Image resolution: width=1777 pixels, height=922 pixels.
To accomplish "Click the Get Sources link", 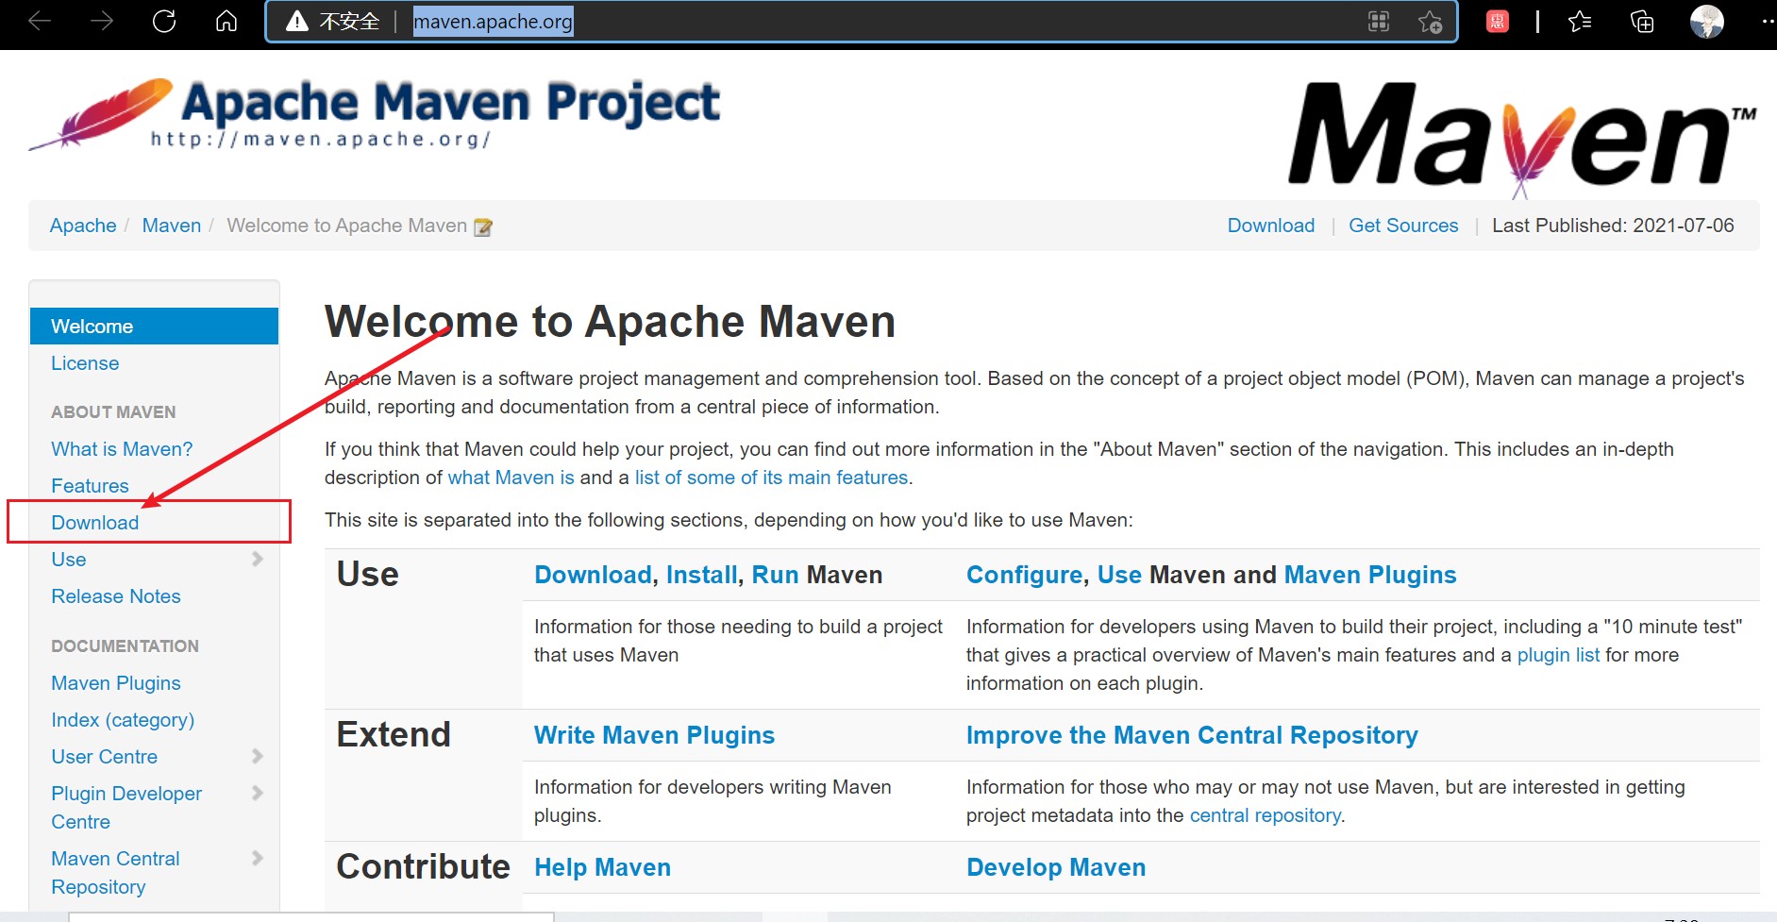I will point(1403,226).
